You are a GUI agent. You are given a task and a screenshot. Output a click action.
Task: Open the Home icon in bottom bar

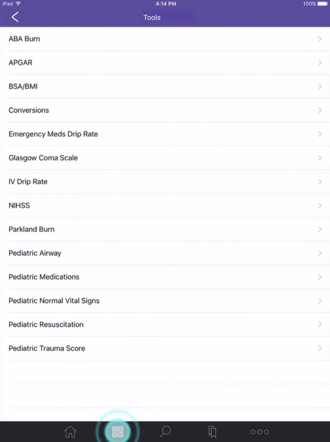point(70,431)
